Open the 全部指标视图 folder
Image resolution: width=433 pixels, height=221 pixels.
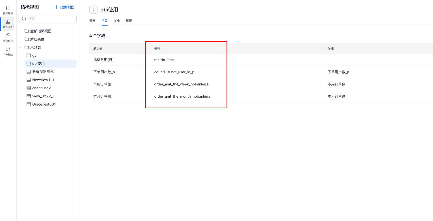41,31
